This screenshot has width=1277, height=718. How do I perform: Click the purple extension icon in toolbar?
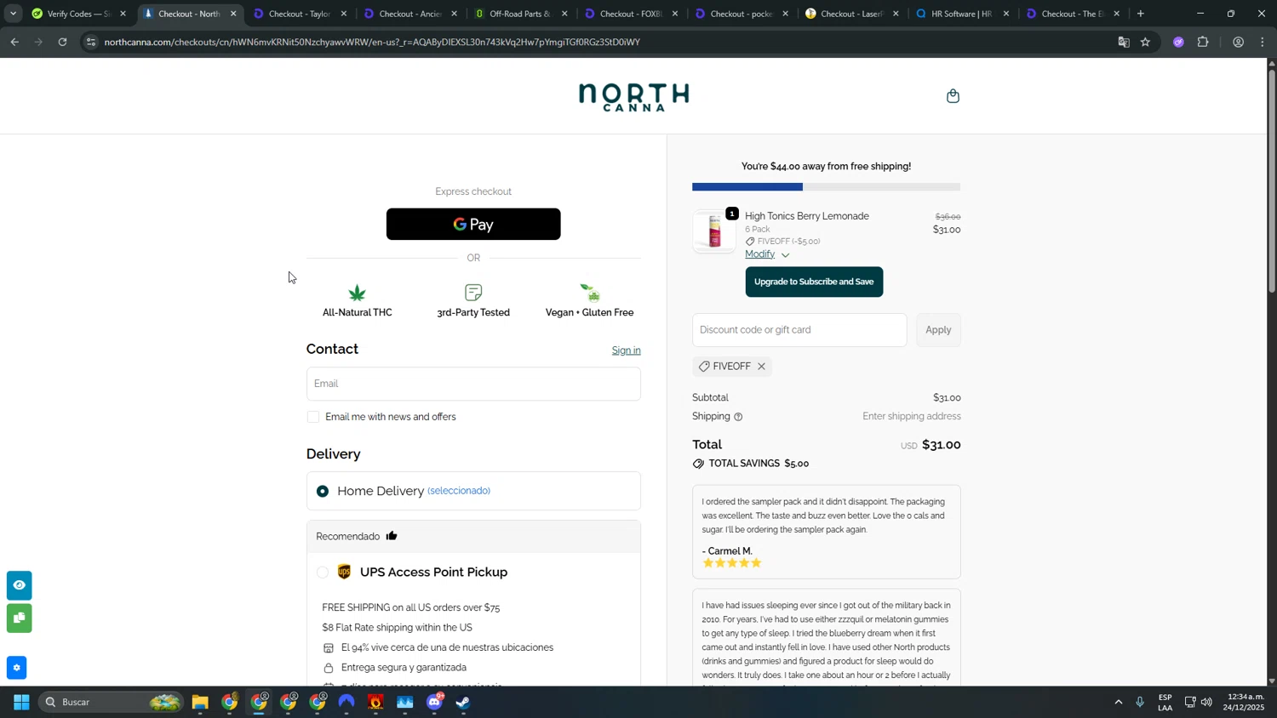[1178, 42]
